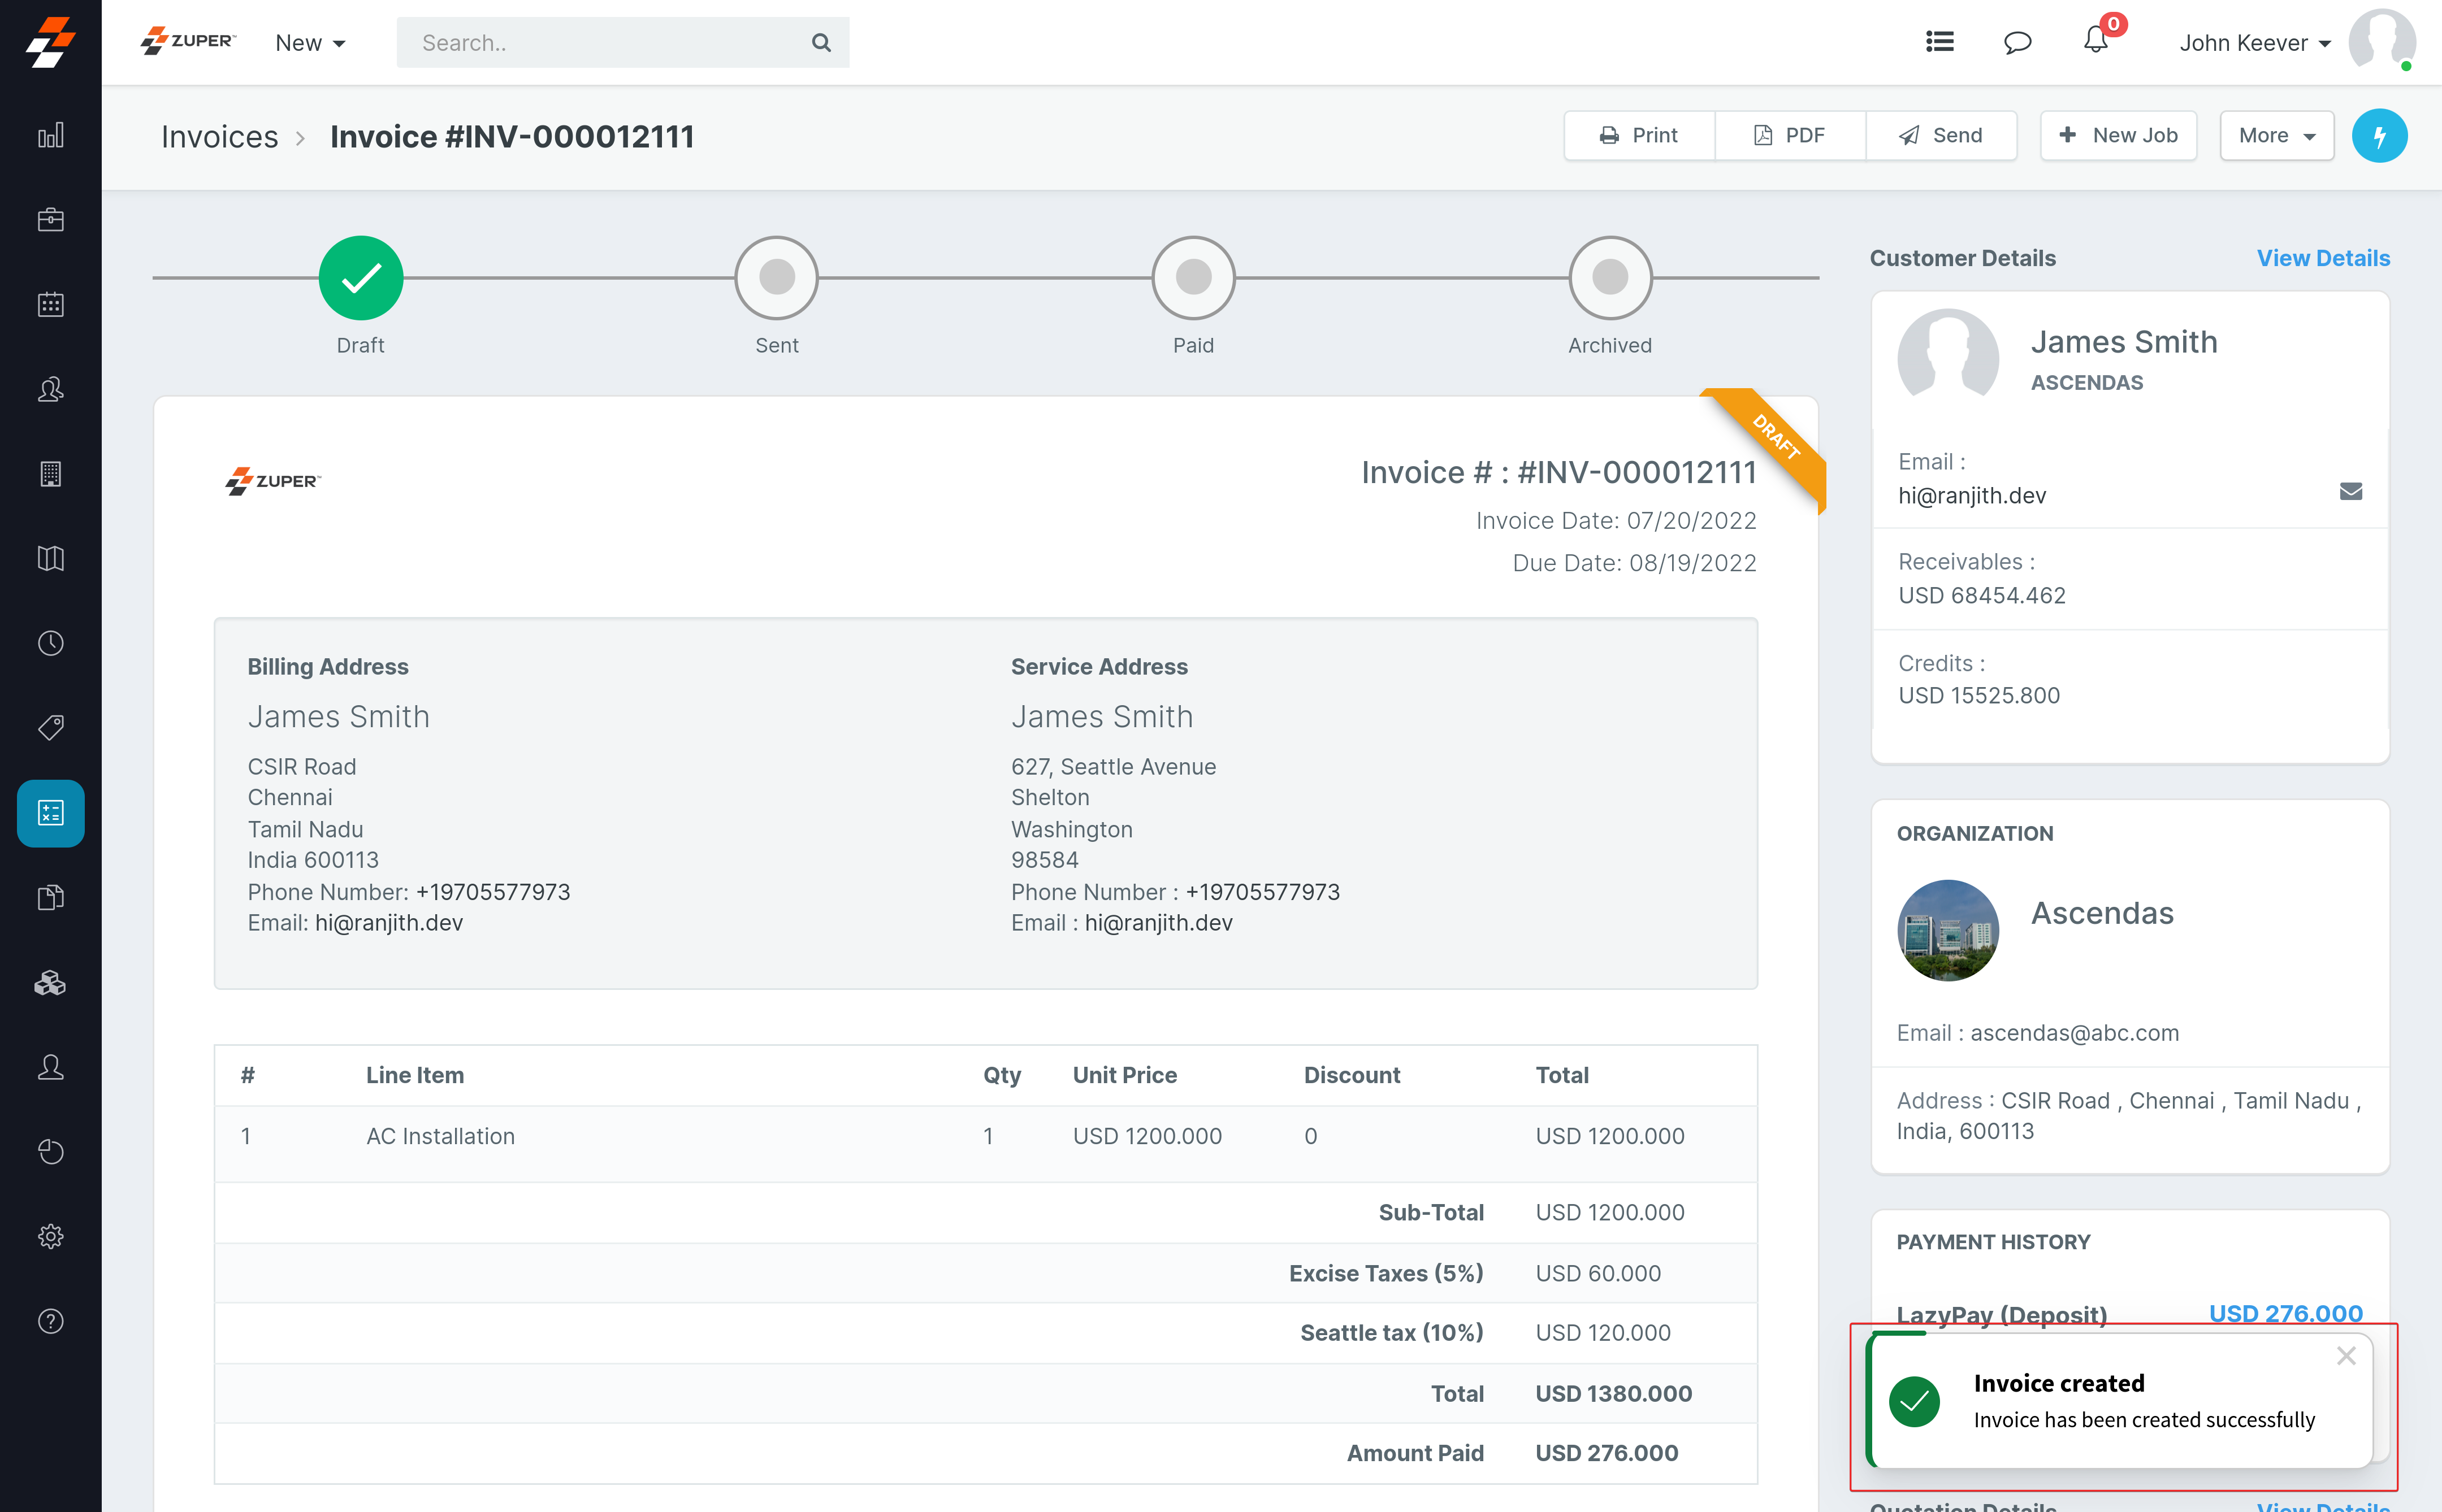Open the dashboard chart icon in sidebar
This screenshot has height=1512, width=2442.
point(50,135)
